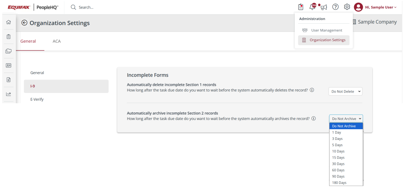Open the document upload icon in left sidebar
Screen dimensions: 403x192
9,80
